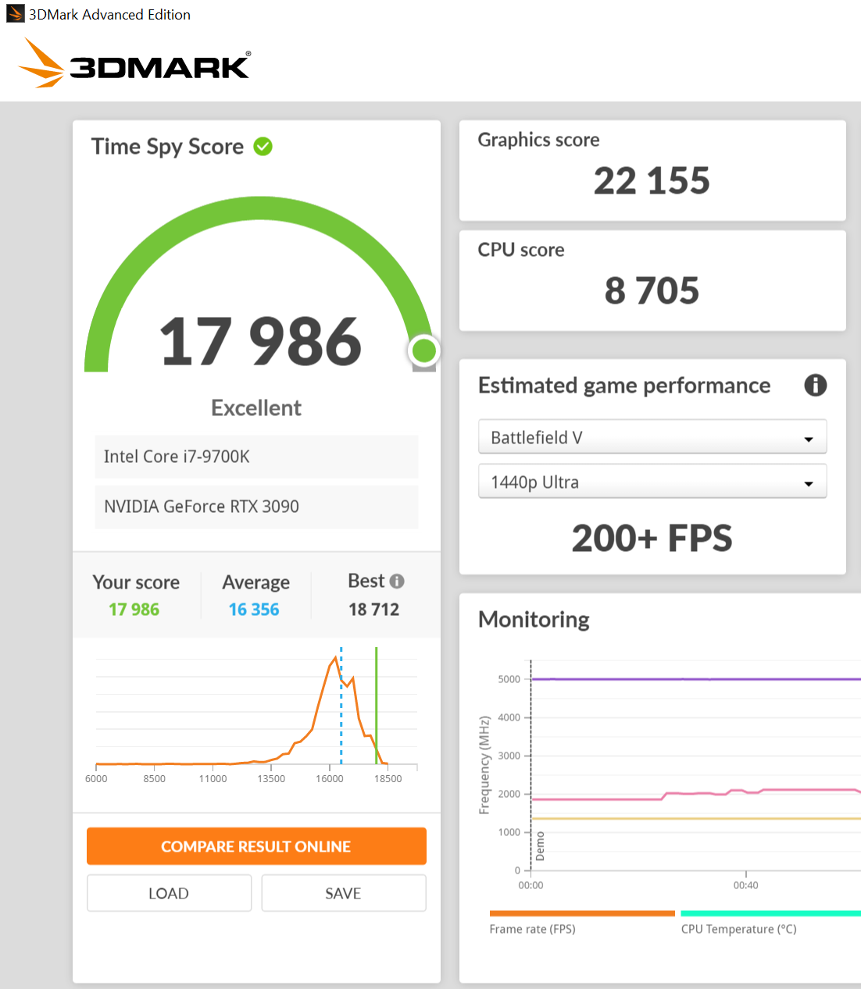Click the info icon next to Best

click(x=397, y=581)
